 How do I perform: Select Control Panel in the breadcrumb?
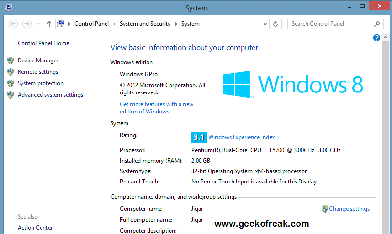[x=92, y=24]
